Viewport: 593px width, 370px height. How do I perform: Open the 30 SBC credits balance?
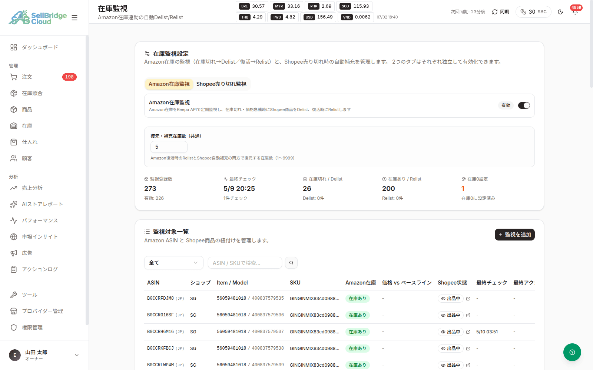[x=533, y=12]
